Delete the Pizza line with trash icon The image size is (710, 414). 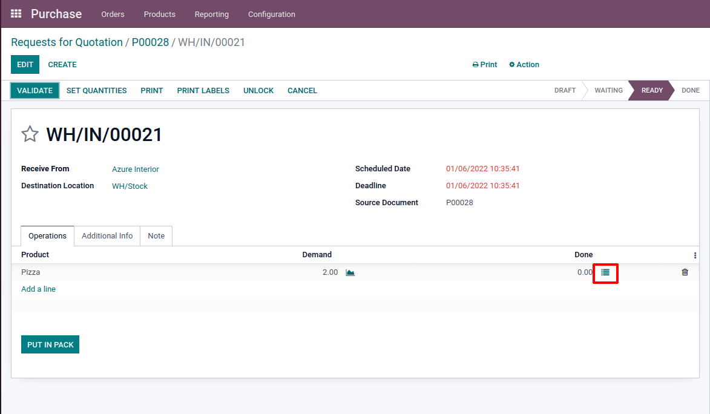pos(685,272)
